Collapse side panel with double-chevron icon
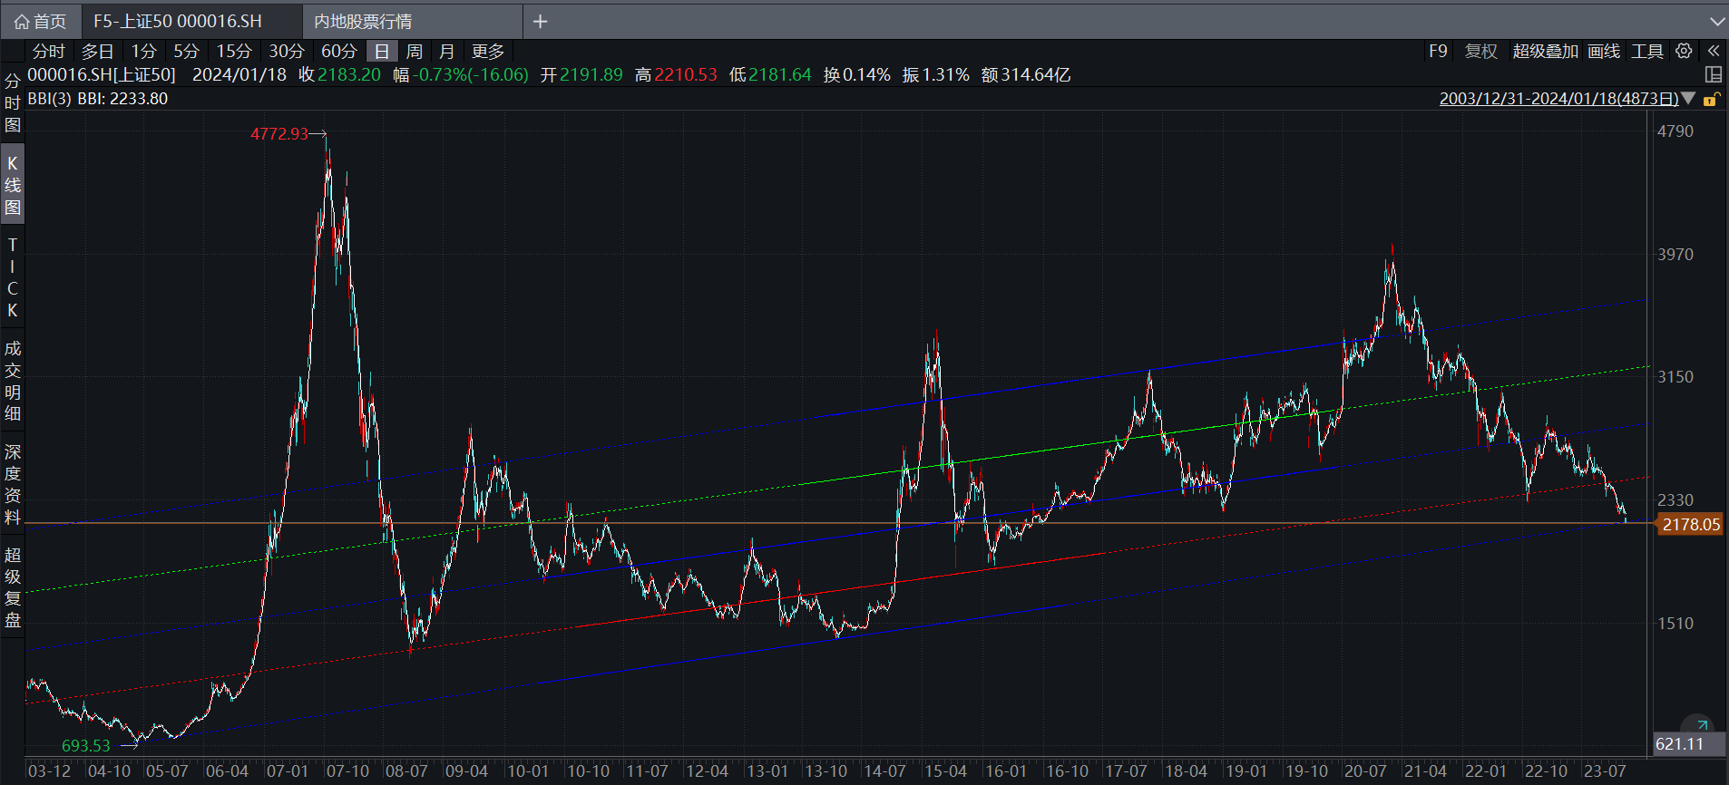 (1714, 51)
